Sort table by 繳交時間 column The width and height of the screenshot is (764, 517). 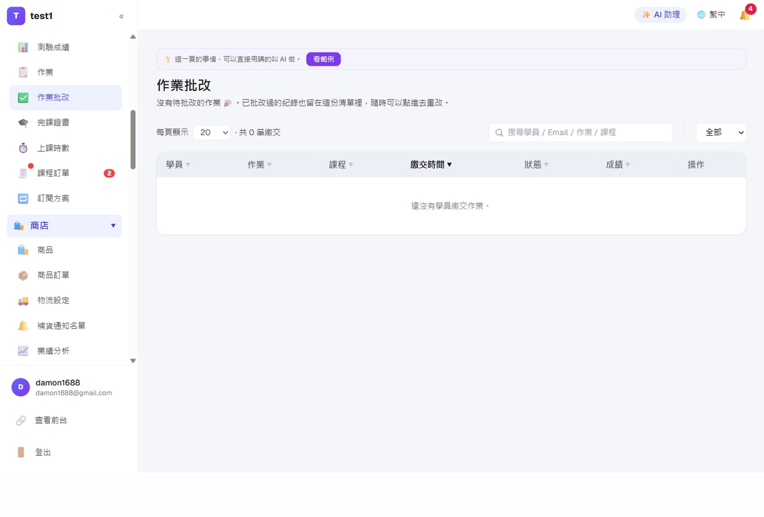click(x=431, y=164)
